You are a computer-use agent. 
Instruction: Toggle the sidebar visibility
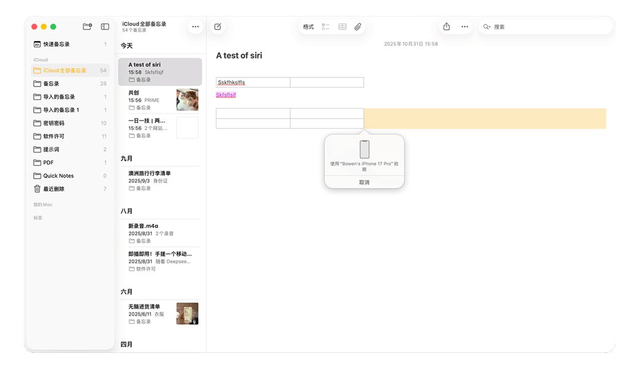(x=105, y=26)
